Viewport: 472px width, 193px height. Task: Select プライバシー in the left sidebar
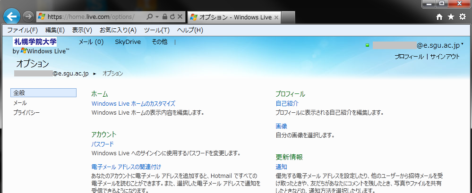(26, 113)
